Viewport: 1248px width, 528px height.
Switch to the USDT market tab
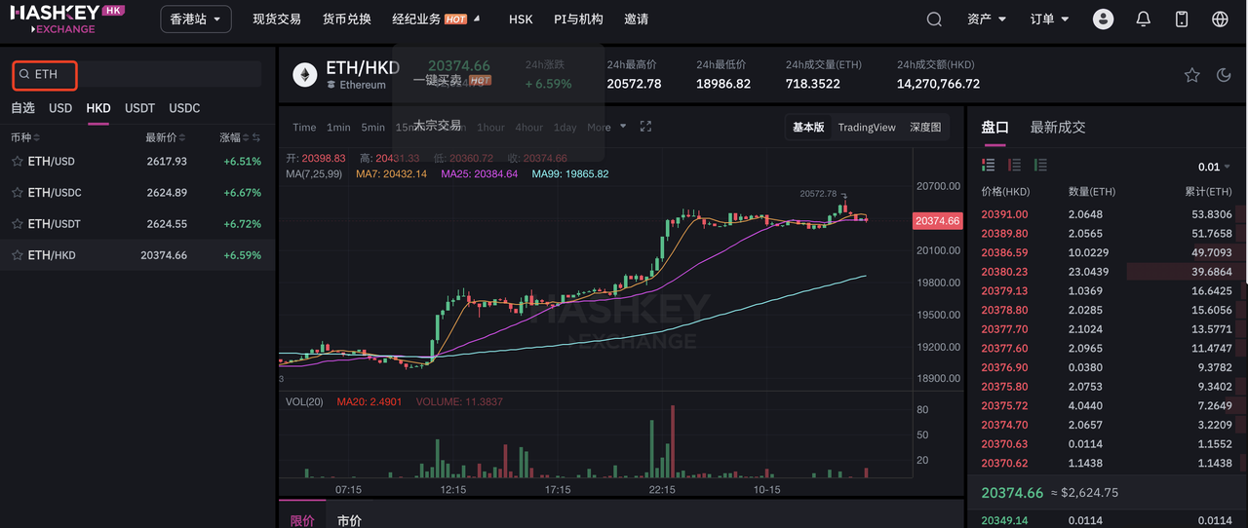139,108
